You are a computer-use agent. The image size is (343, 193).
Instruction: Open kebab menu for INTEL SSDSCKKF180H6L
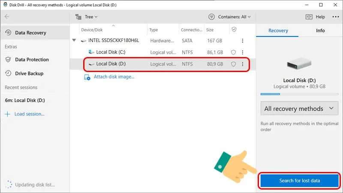point(243,41)
